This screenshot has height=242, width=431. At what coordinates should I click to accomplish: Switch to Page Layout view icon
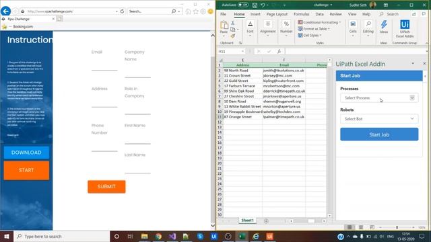[361, 227]
